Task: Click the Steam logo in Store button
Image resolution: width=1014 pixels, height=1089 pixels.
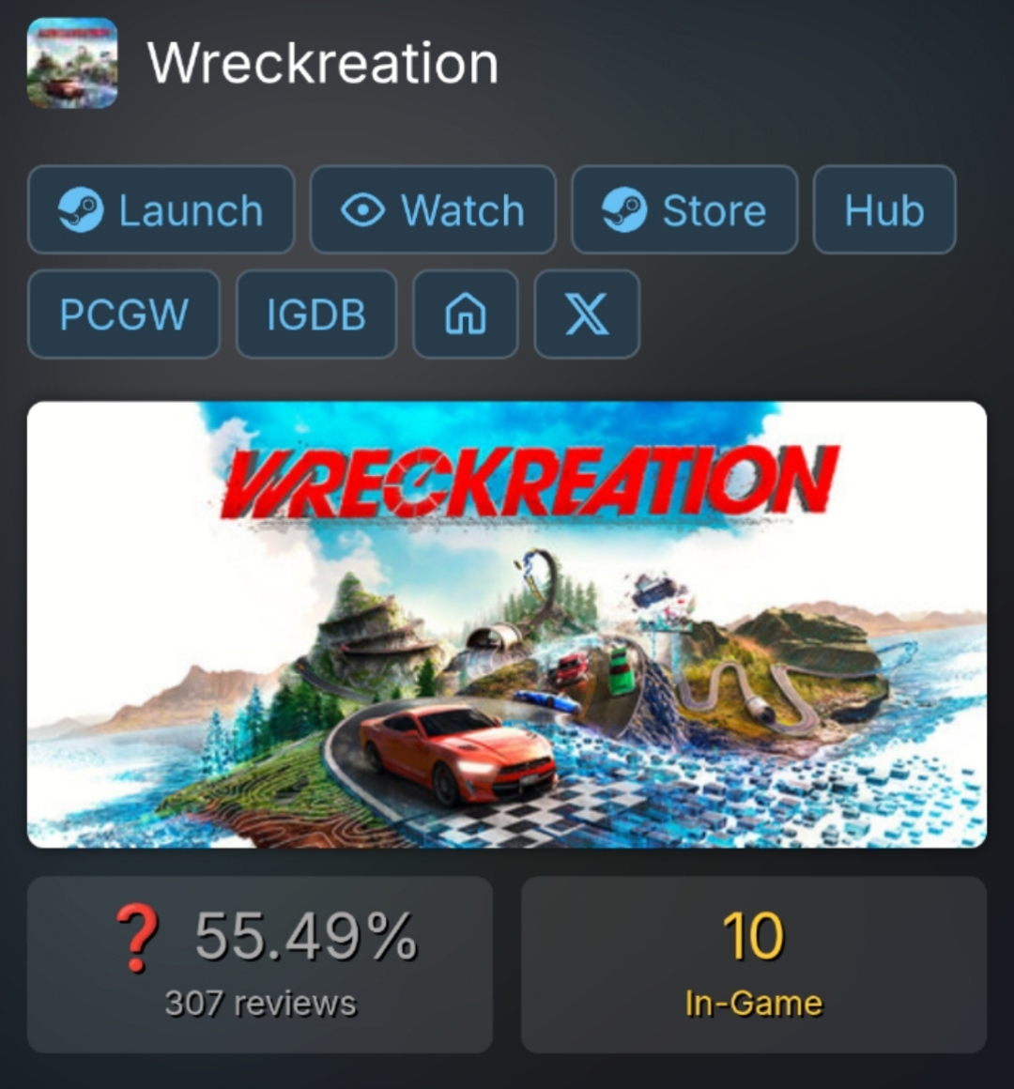Action: 623,209
